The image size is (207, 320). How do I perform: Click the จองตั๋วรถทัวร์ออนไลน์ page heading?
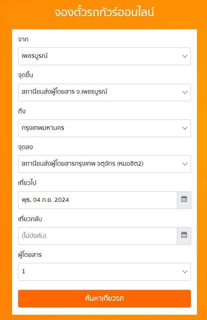click(104, 12)
